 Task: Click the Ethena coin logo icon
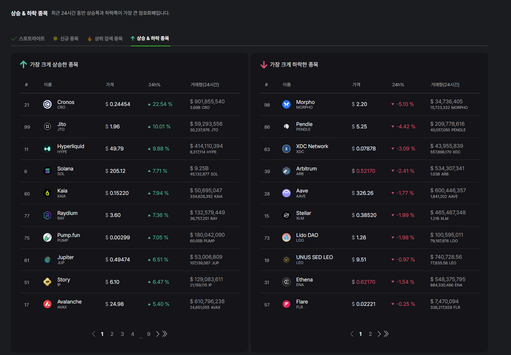(286, 282)
